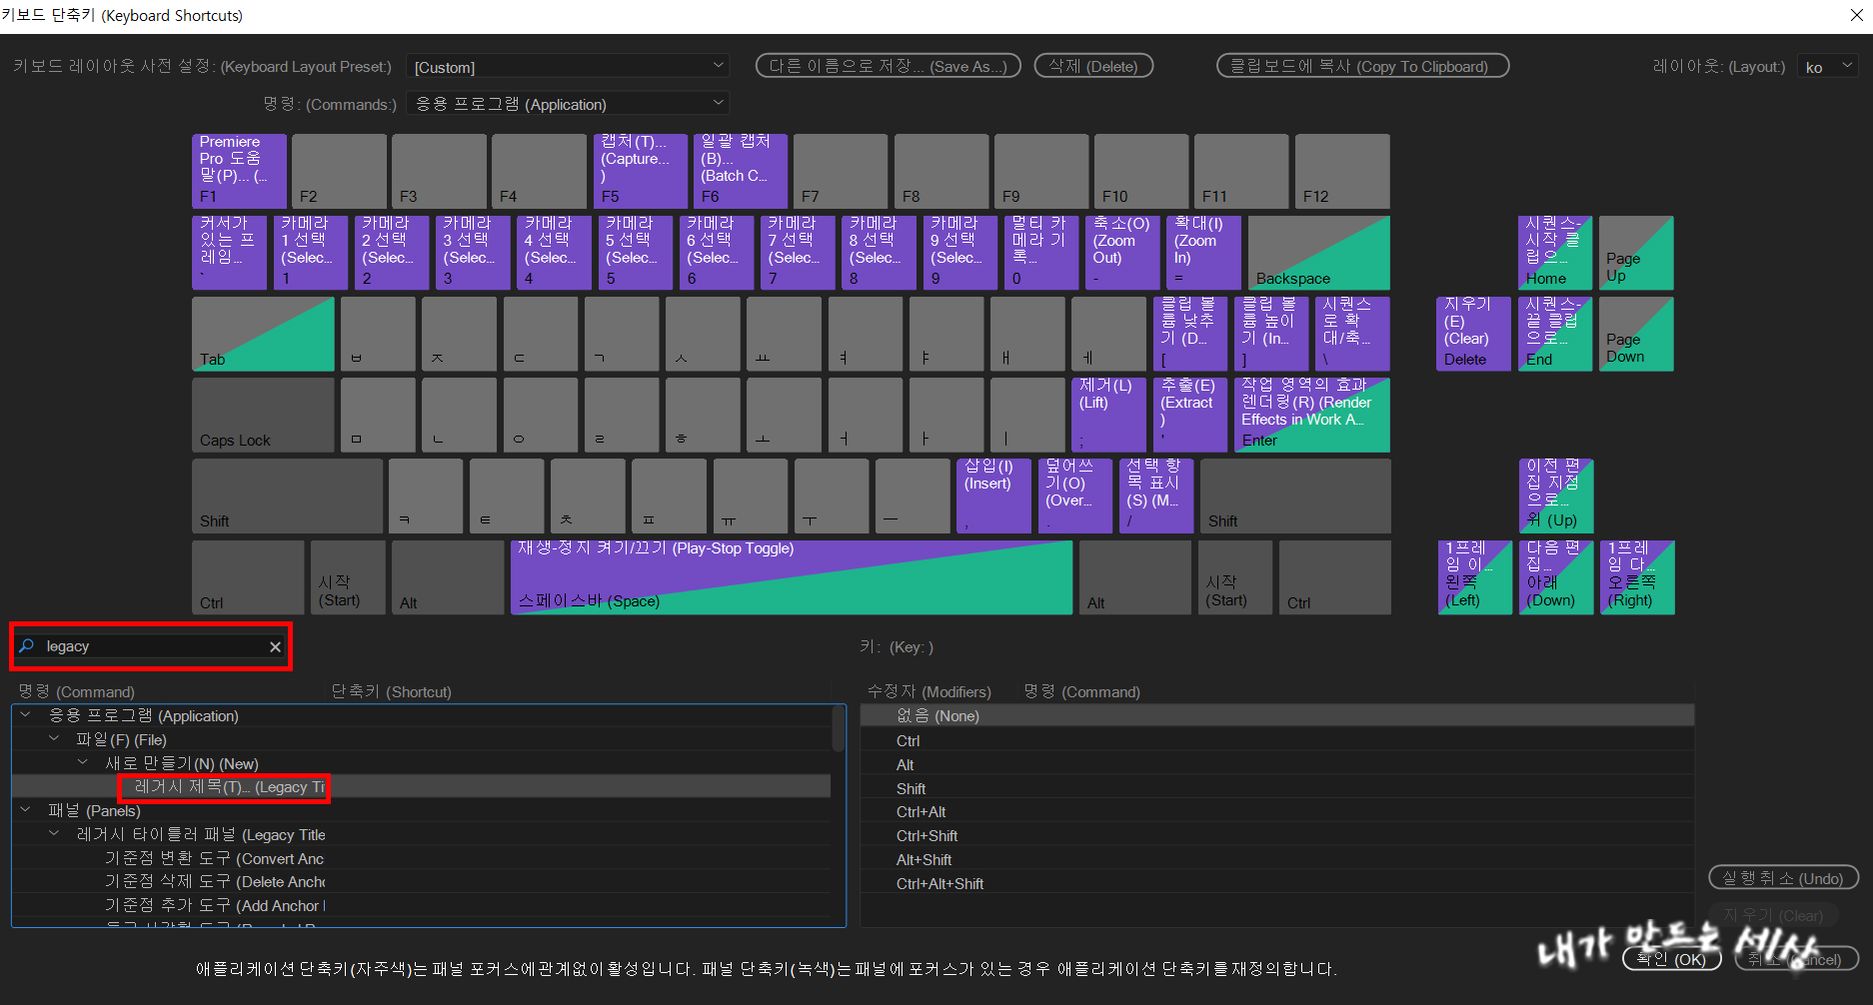Select the Ctrl+Shift modifier row
The height and width of the screenshot is (1005, 1873).
[1277, 836]
